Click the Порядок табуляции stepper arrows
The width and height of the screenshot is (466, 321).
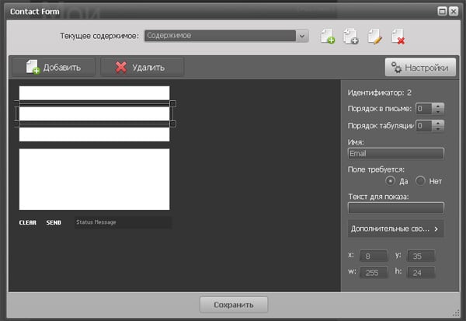[438, 125]
